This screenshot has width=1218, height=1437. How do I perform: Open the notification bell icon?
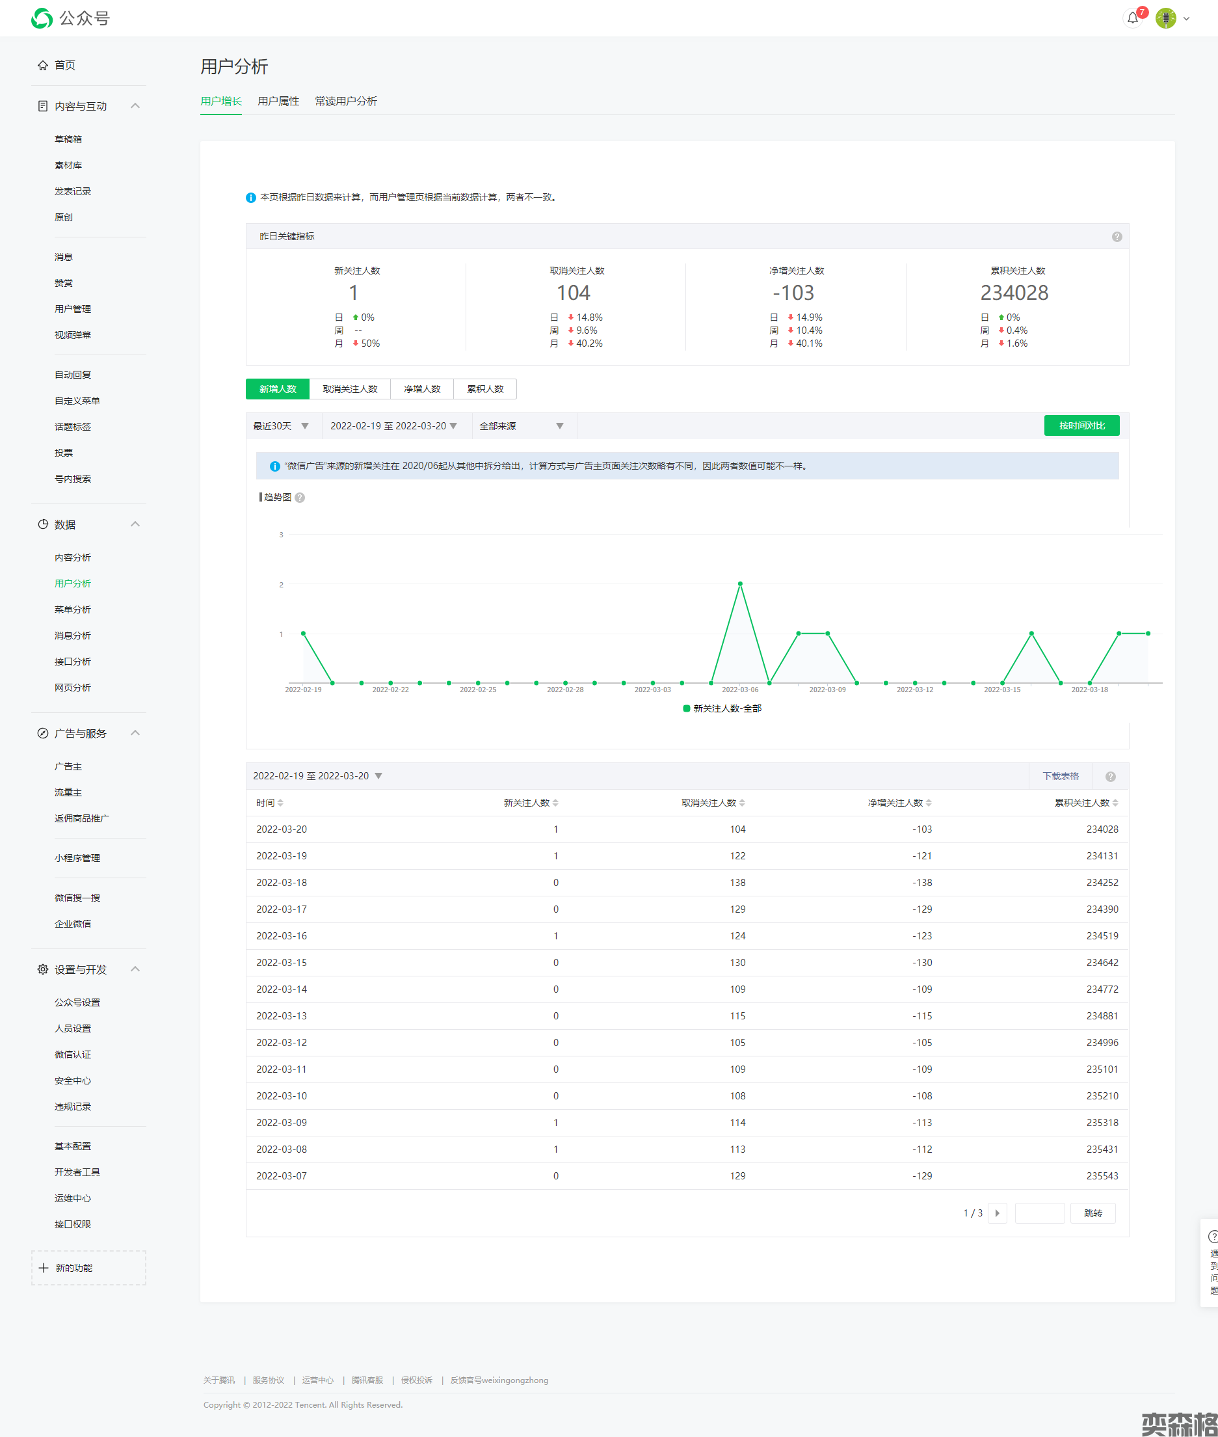(x=1132, y=19)
